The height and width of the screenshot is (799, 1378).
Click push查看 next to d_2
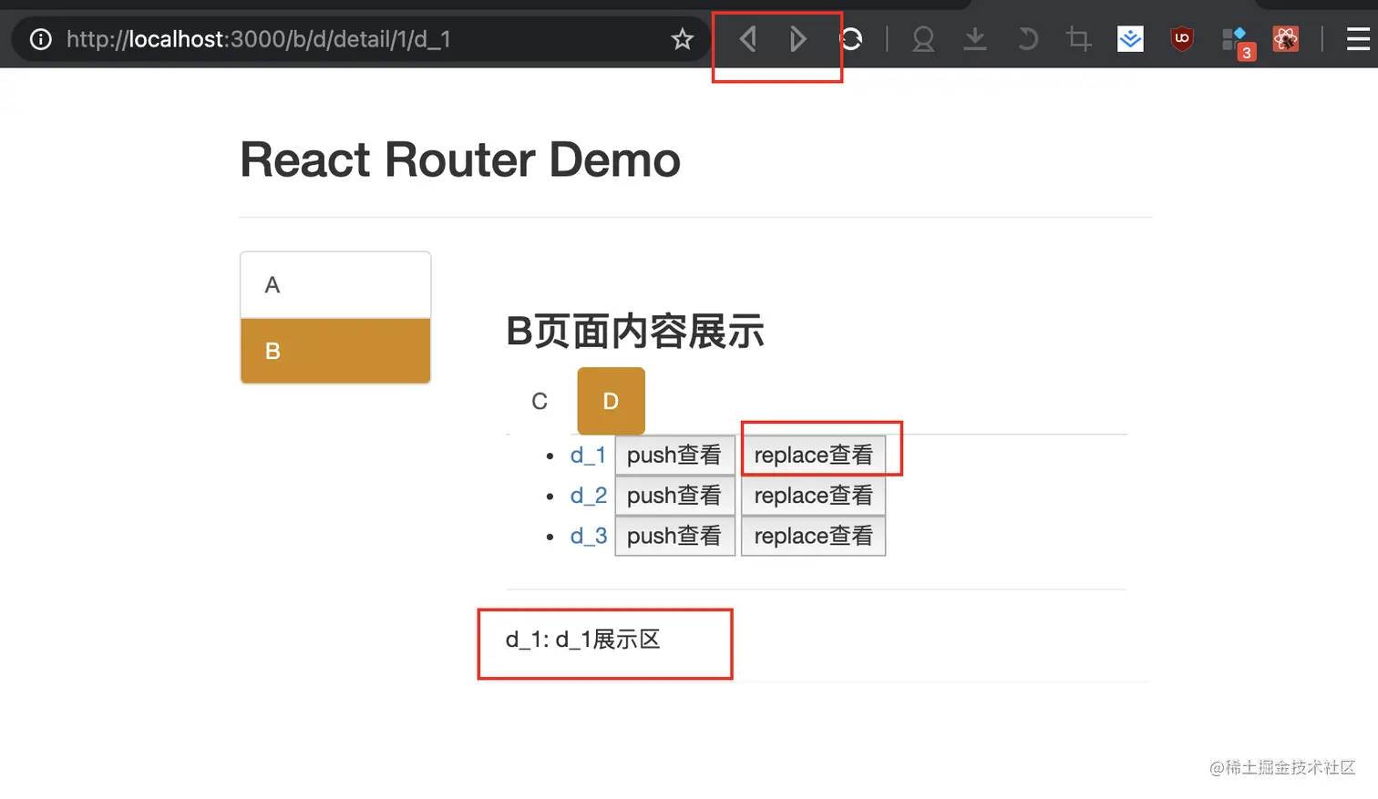[x=674, y=495]
